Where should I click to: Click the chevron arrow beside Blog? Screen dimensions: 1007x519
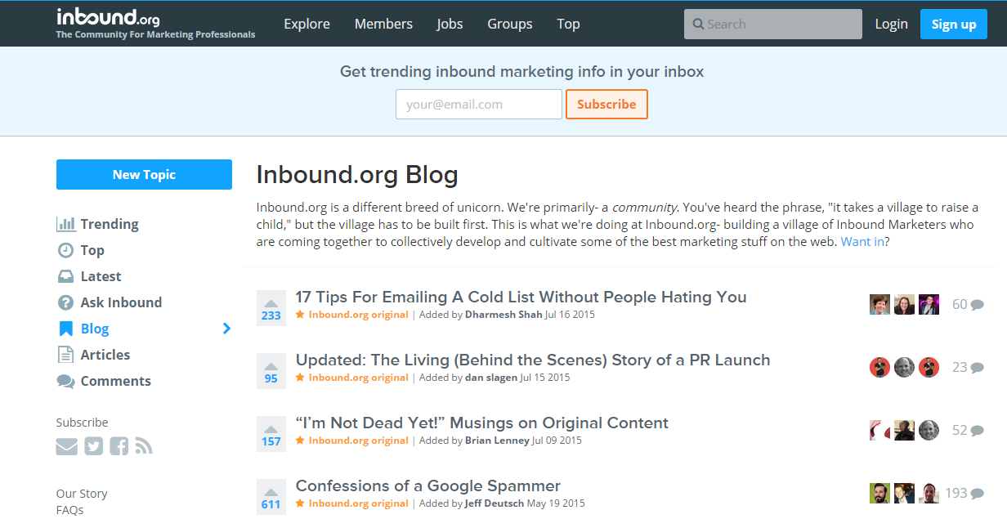click(226, 329)
